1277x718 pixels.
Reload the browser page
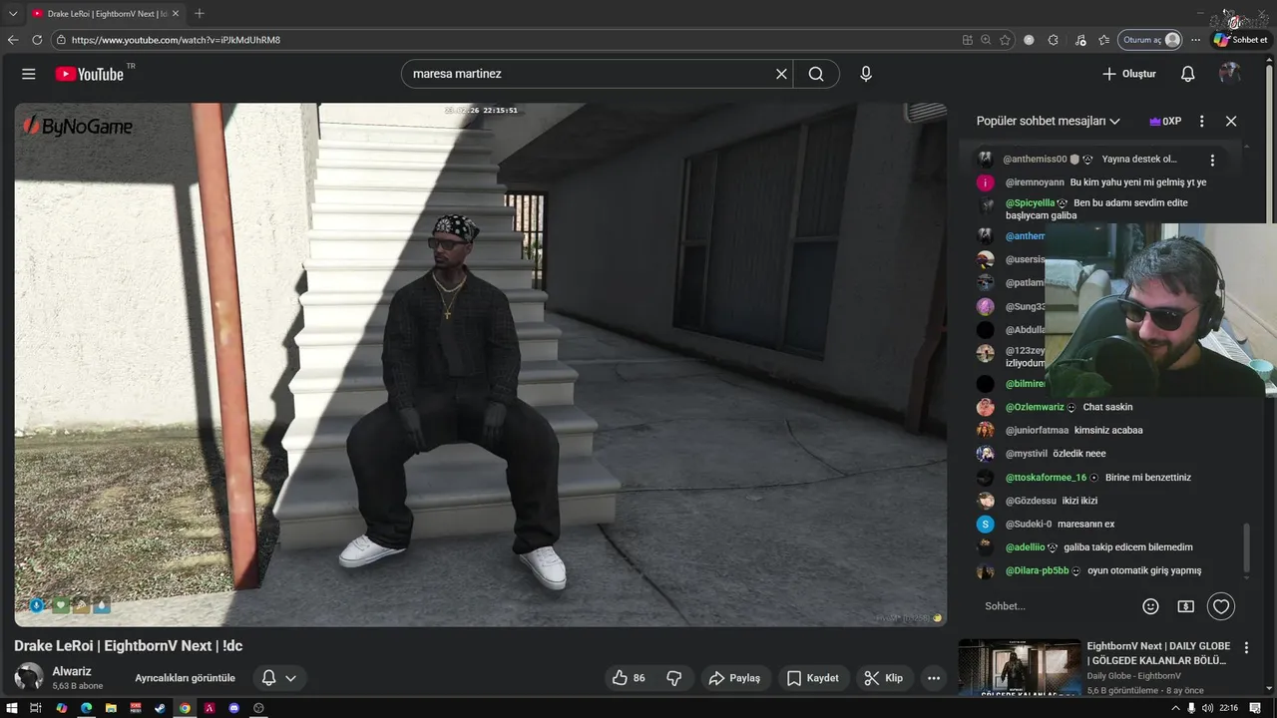[x=37, y=40]
